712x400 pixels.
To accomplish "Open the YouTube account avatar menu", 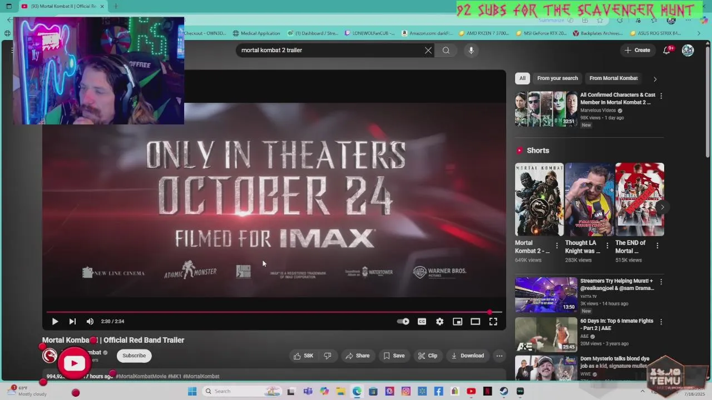I will pos(688,50).
